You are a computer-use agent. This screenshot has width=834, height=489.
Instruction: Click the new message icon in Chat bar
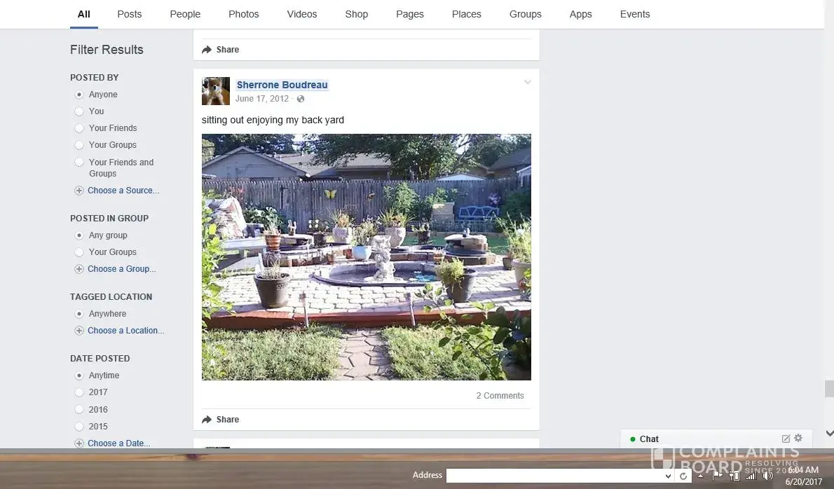786,439
